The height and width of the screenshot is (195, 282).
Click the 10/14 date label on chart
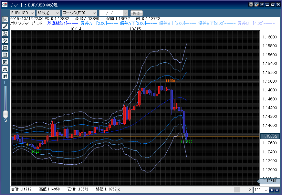point(76,29)
